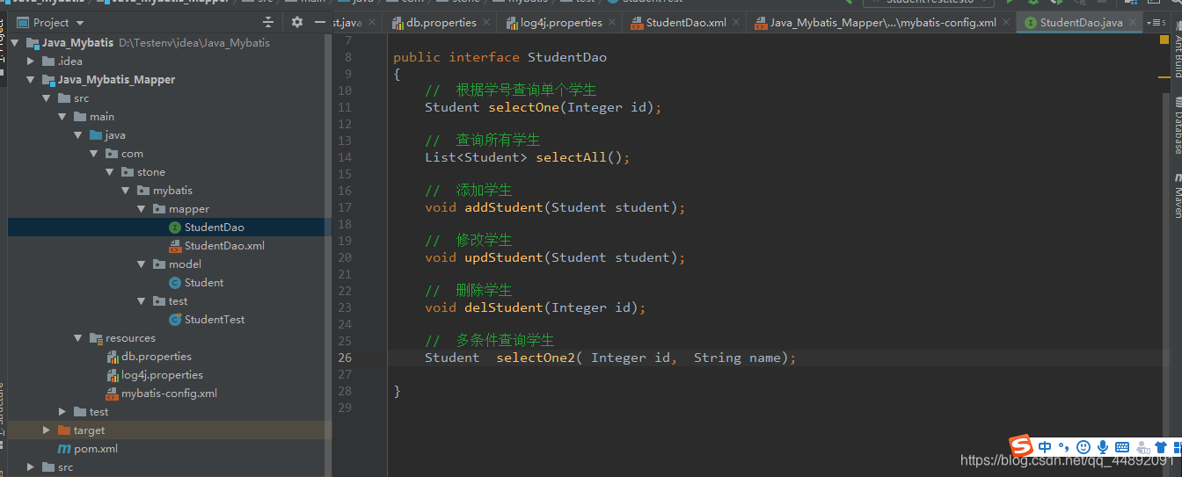Switch to db.properties tab
1182x477 pixels.
(x=441, y=23)
